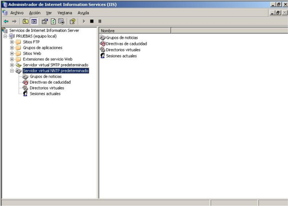The image size is (288, 206).
Task: Select Directivas de caducidad label in tree
Action: coord(50,82)
